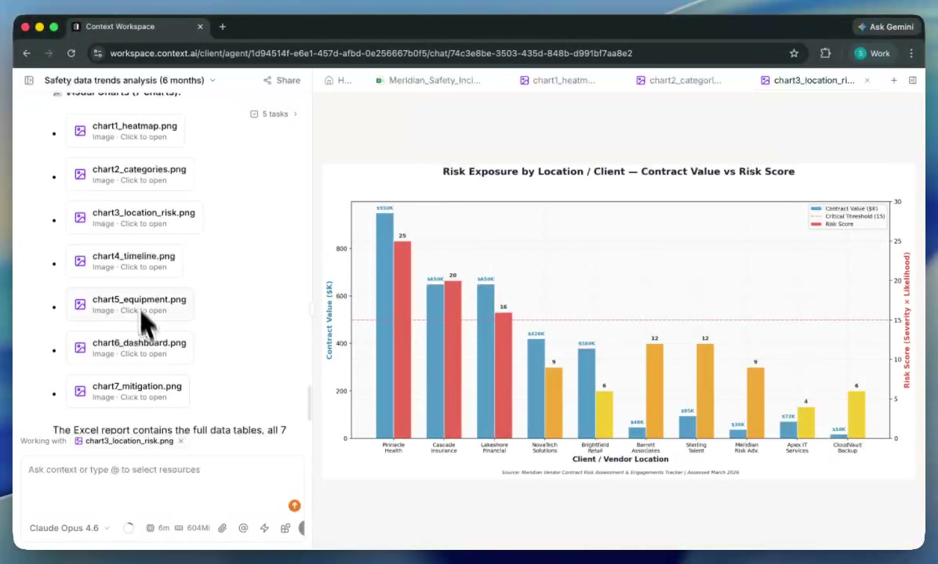The width and height of the screenshot is (938, 564).
Task: Switch to Meridian_Safety_Inci... tab
Action: pos(428,80)
